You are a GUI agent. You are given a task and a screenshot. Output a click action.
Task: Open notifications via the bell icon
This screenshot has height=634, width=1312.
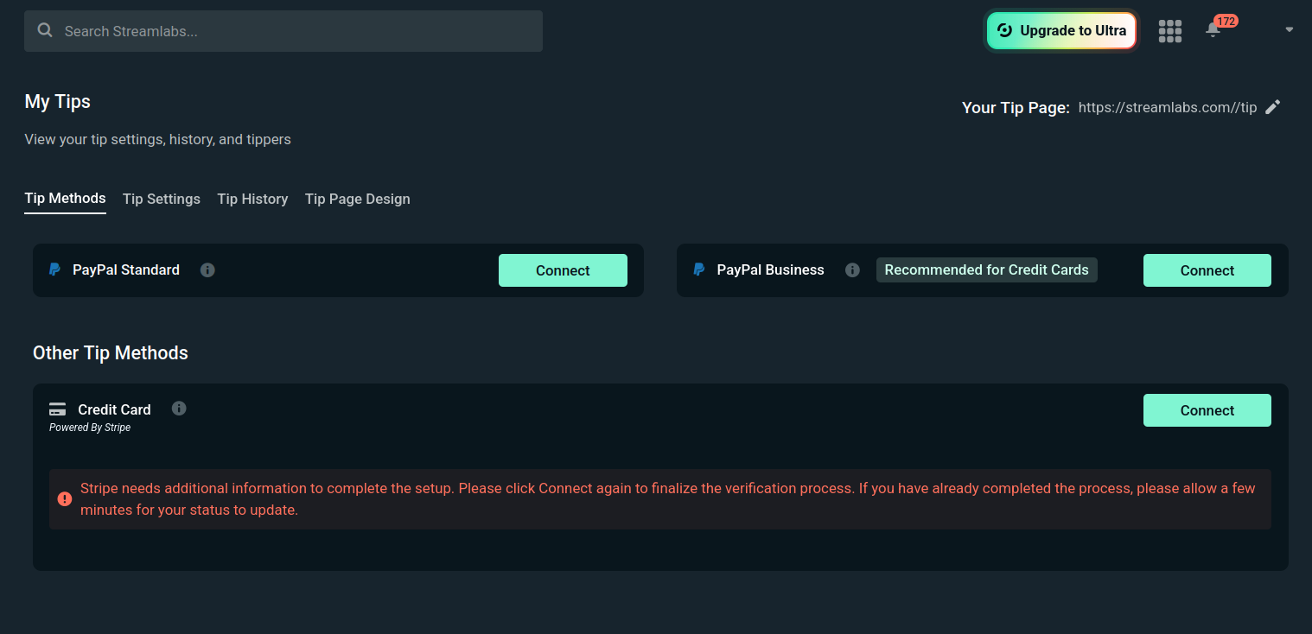tap(1213, 31)
